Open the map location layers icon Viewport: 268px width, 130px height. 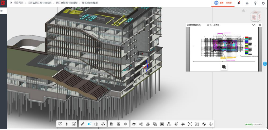[148, 124]
